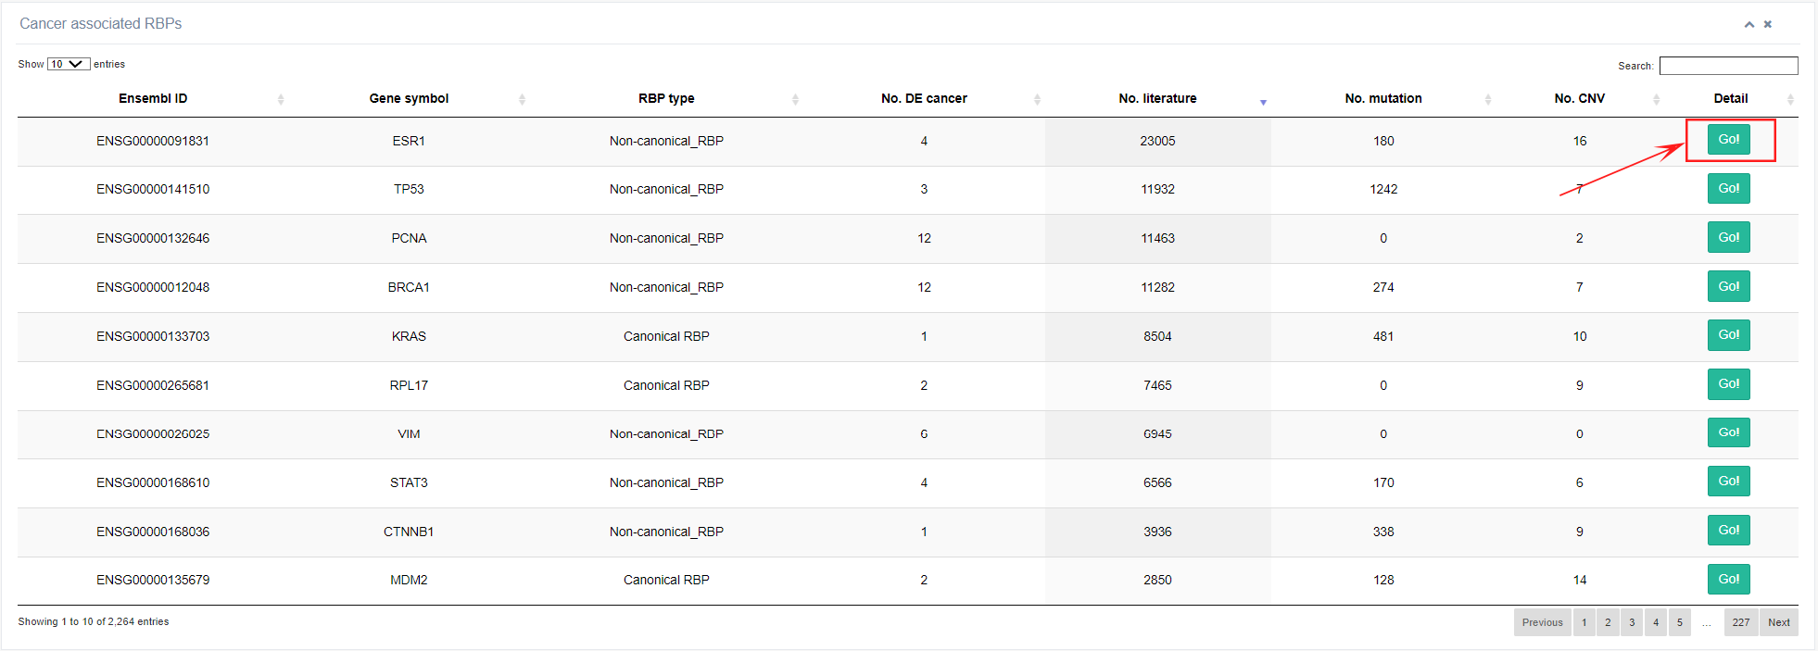Click into the Search input field
The width and height of the screenshot is (1818, 651).
tap(1728, 66)
